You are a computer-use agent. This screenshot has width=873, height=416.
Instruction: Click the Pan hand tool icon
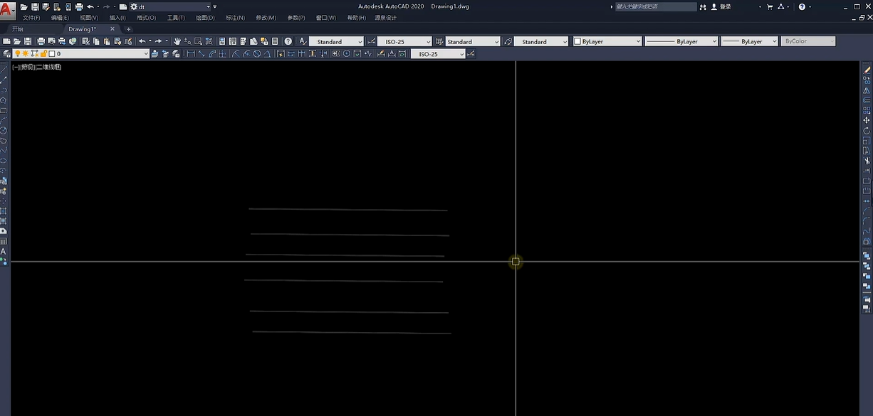pyautogui.click(x=177, y=41)
